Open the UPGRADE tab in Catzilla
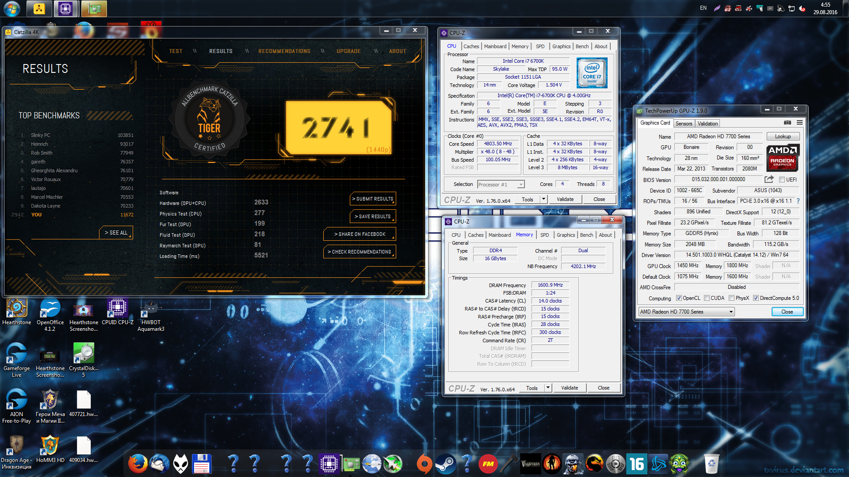Image resolution: width=849 pixels, height=477 pixels. [x=348, y=51]
